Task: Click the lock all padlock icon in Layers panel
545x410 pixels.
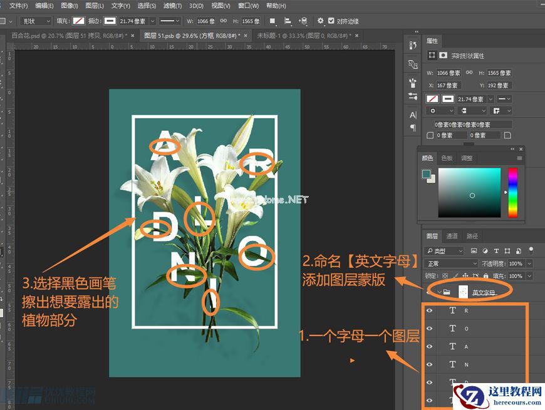Action: pos(486,275)
